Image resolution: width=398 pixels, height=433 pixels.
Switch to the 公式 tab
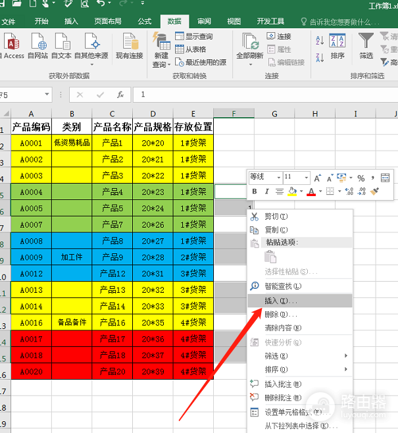[145, 21]
